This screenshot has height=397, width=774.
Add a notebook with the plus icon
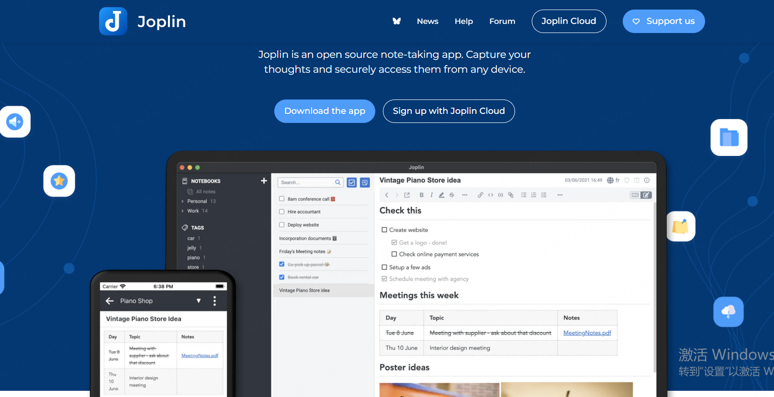264,181
